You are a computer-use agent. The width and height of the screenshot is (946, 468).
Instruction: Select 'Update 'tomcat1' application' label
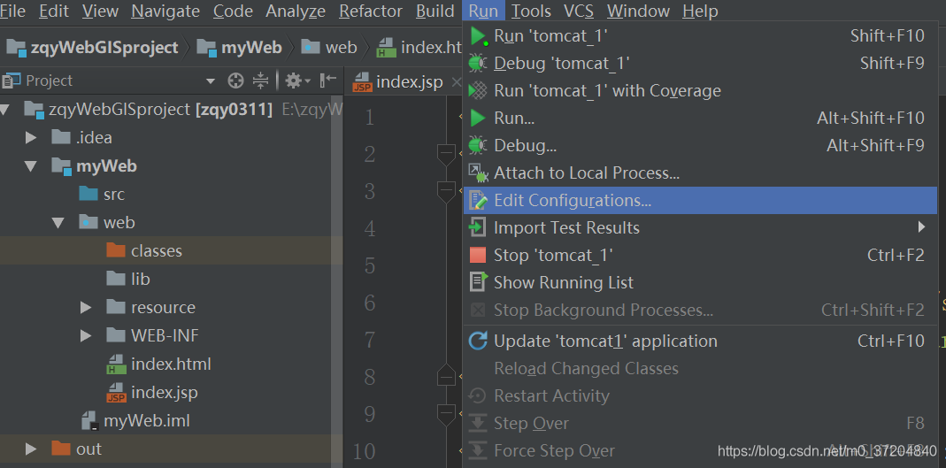click(x=605, y=341)
